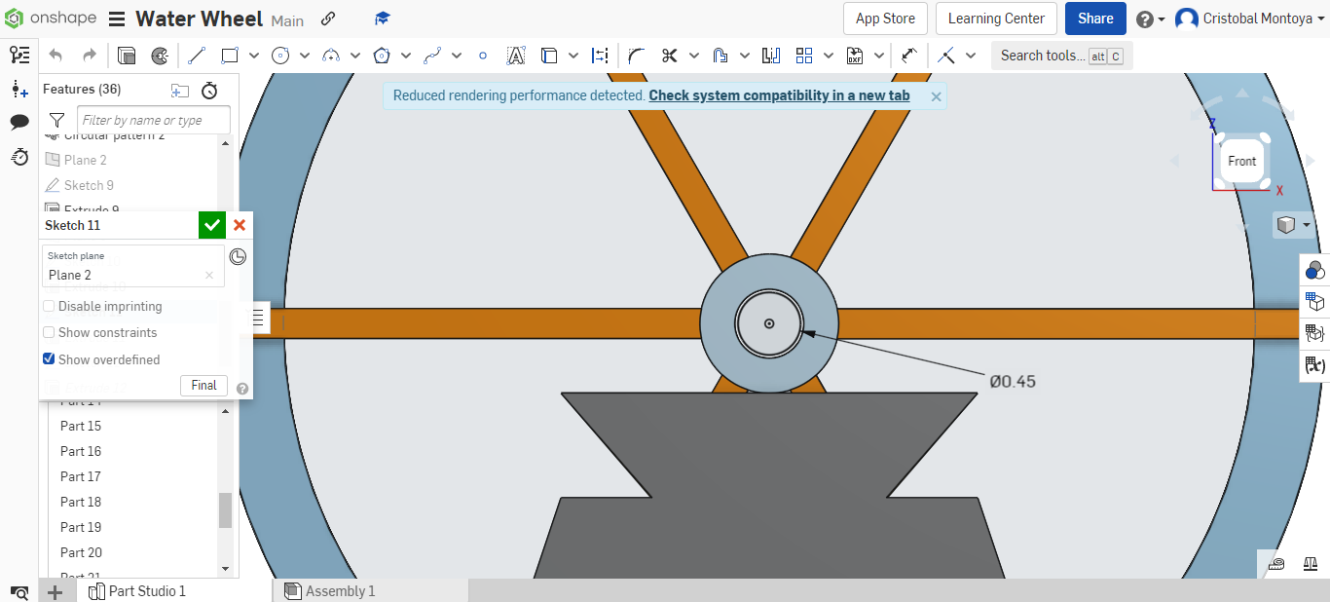Enable the Disable imprinting checkbox
This screenshot has width=1330, height=602.
point(49,306)
